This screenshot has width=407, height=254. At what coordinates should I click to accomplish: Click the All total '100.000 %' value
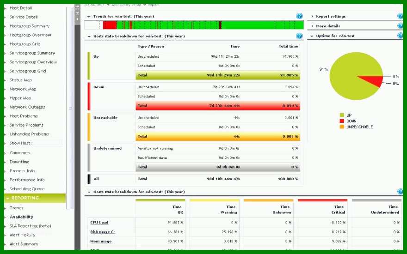(x=288, y=179)
